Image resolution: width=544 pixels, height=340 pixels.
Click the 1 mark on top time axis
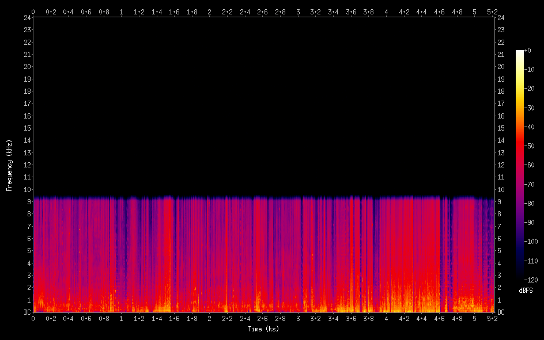pyautogui.click(x=121, y=12)
